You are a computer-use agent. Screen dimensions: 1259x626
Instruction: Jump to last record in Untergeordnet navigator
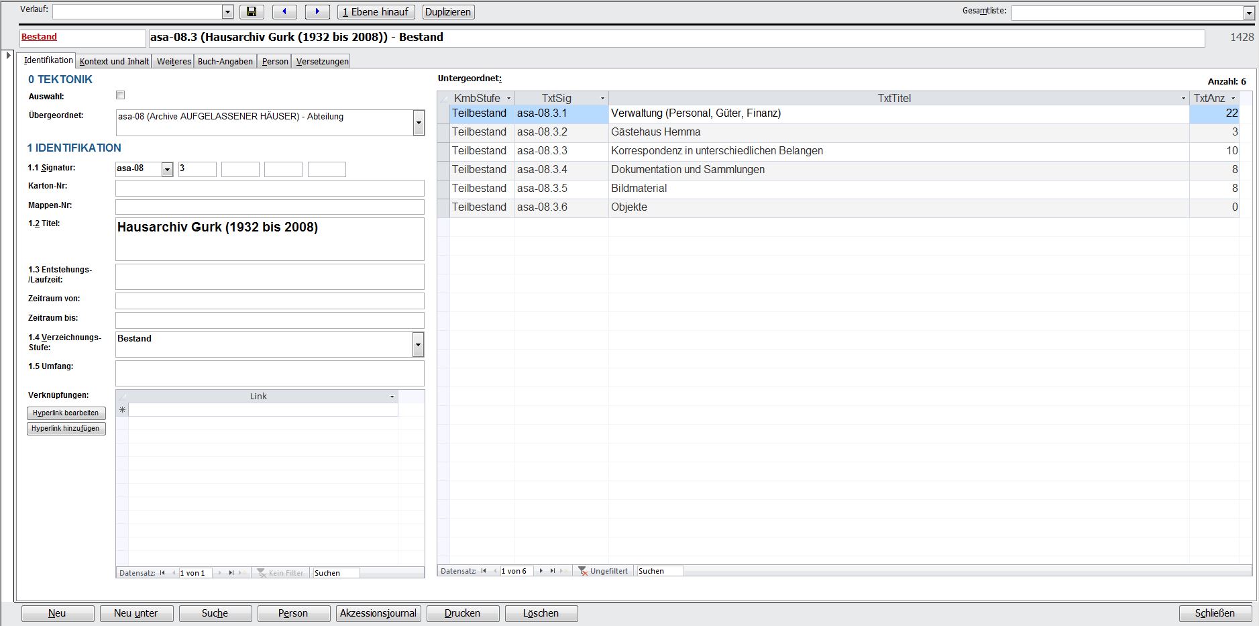point(553,571)
